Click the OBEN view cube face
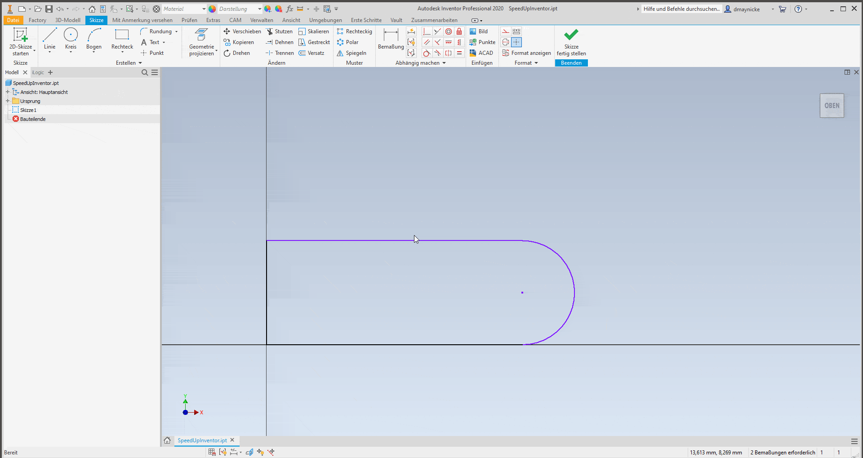This screenshot has height=458, width=863. pyautogui.click(x=832, y=106)
